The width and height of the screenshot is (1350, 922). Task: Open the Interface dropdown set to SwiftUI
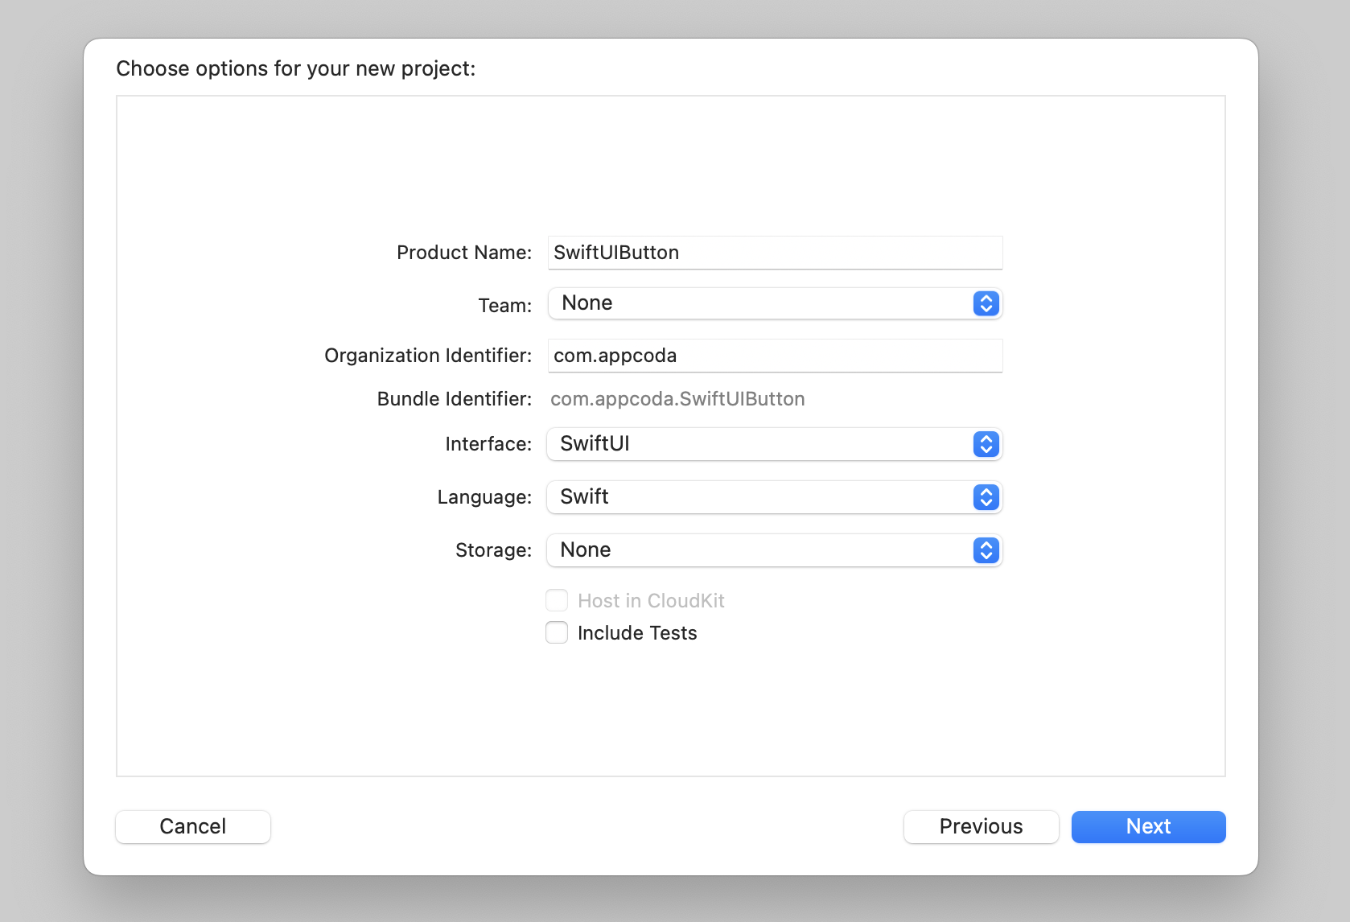774,444
